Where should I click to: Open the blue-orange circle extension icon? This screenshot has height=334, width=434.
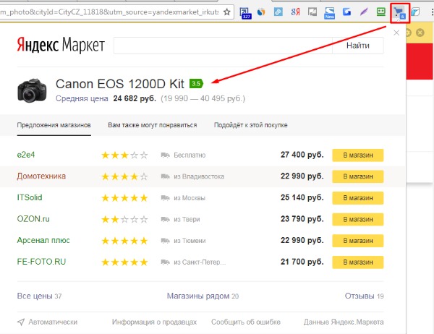click(261, 12)
